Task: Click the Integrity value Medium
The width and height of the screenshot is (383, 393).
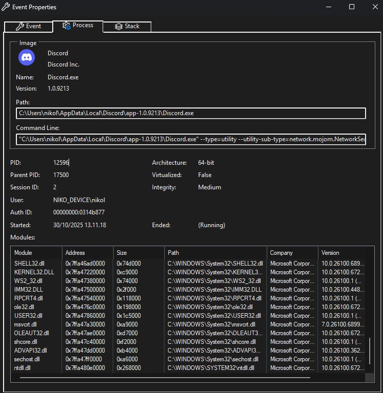Action: [x=209, y=187]
